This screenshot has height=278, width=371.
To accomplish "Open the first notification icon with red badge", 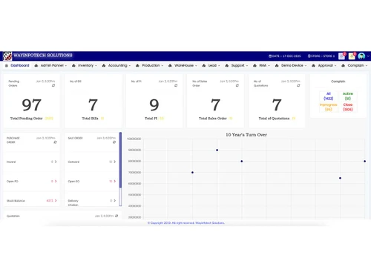I will (x=342, y=56).
